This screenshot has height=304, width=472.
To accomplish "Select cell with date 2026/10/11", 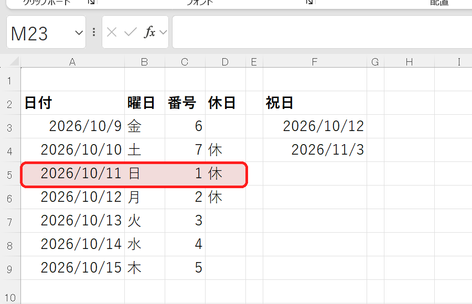I will 72,173.
